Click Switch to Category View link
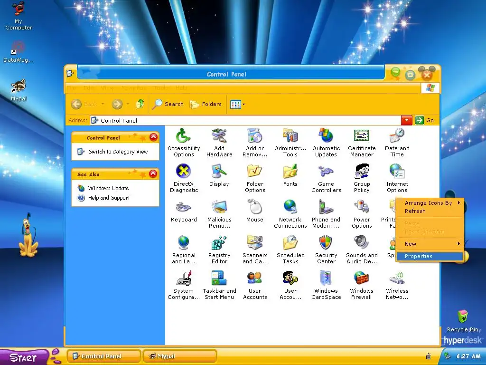Screen dimensions: 486x365 pos(118,152)
